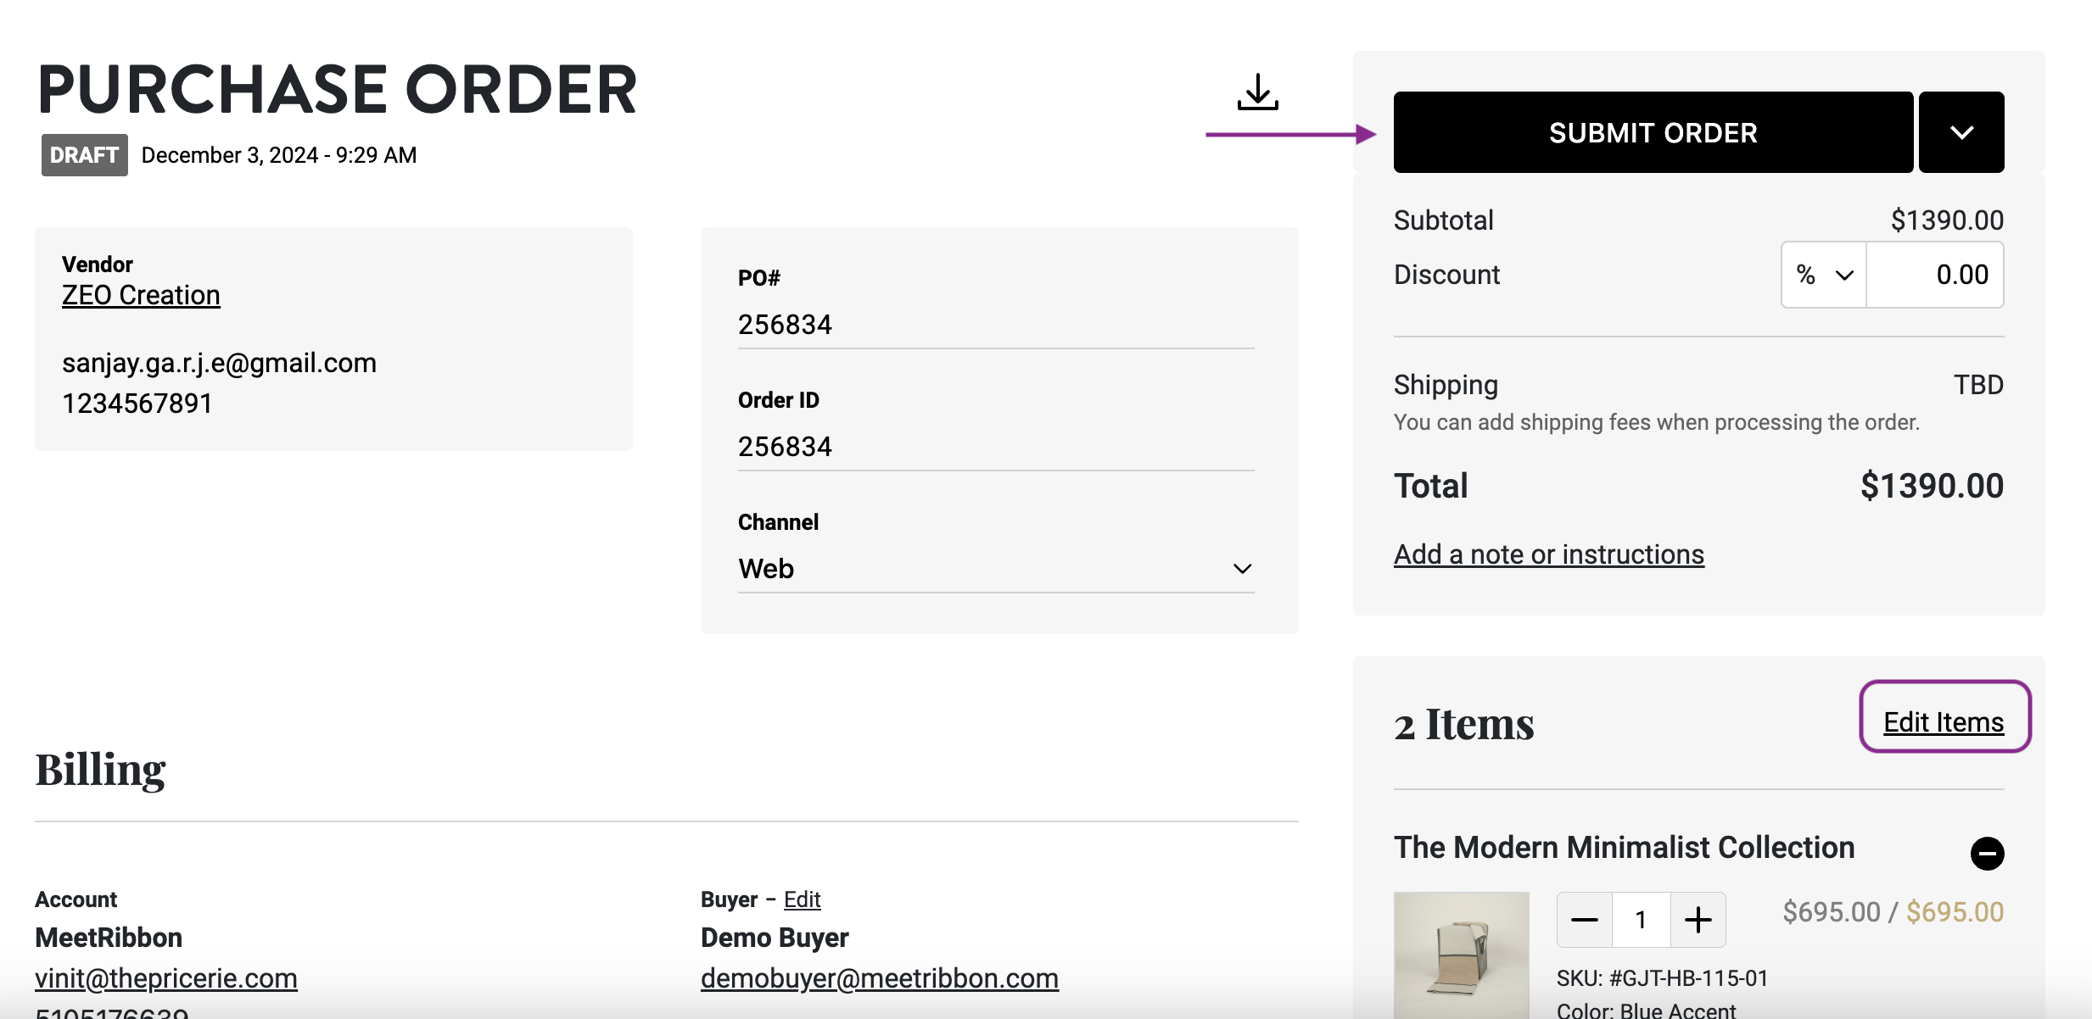Click the Submit Order button
Image resolution: width=2092 pixels, height=1019 pixels.
click(1653, 132)
